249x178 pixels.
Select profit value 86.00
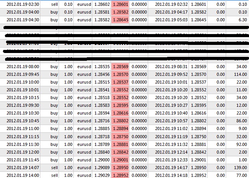tap(242, 121)
